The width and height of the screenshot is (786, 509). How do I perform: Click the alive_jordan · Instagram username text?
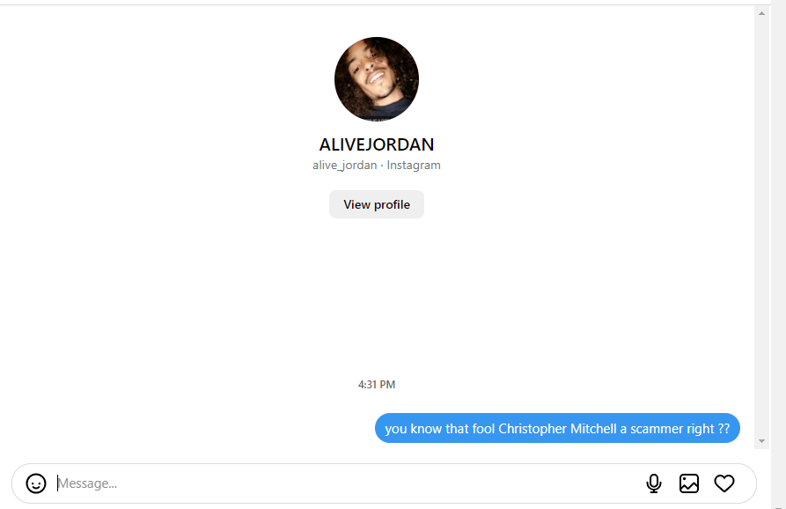[377, 165]
